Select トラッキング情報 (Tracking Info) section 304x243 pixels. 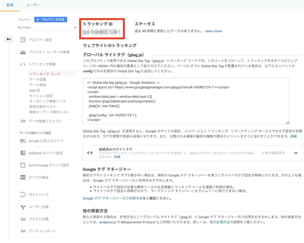point(42,64)
